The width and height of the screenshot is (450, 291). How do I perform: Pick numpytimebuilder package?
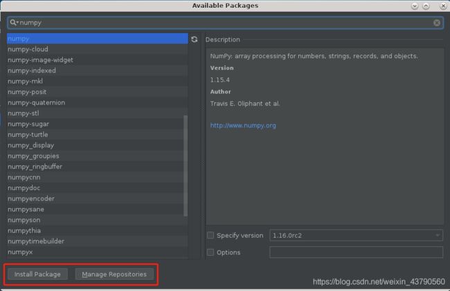tap(98, 241)
